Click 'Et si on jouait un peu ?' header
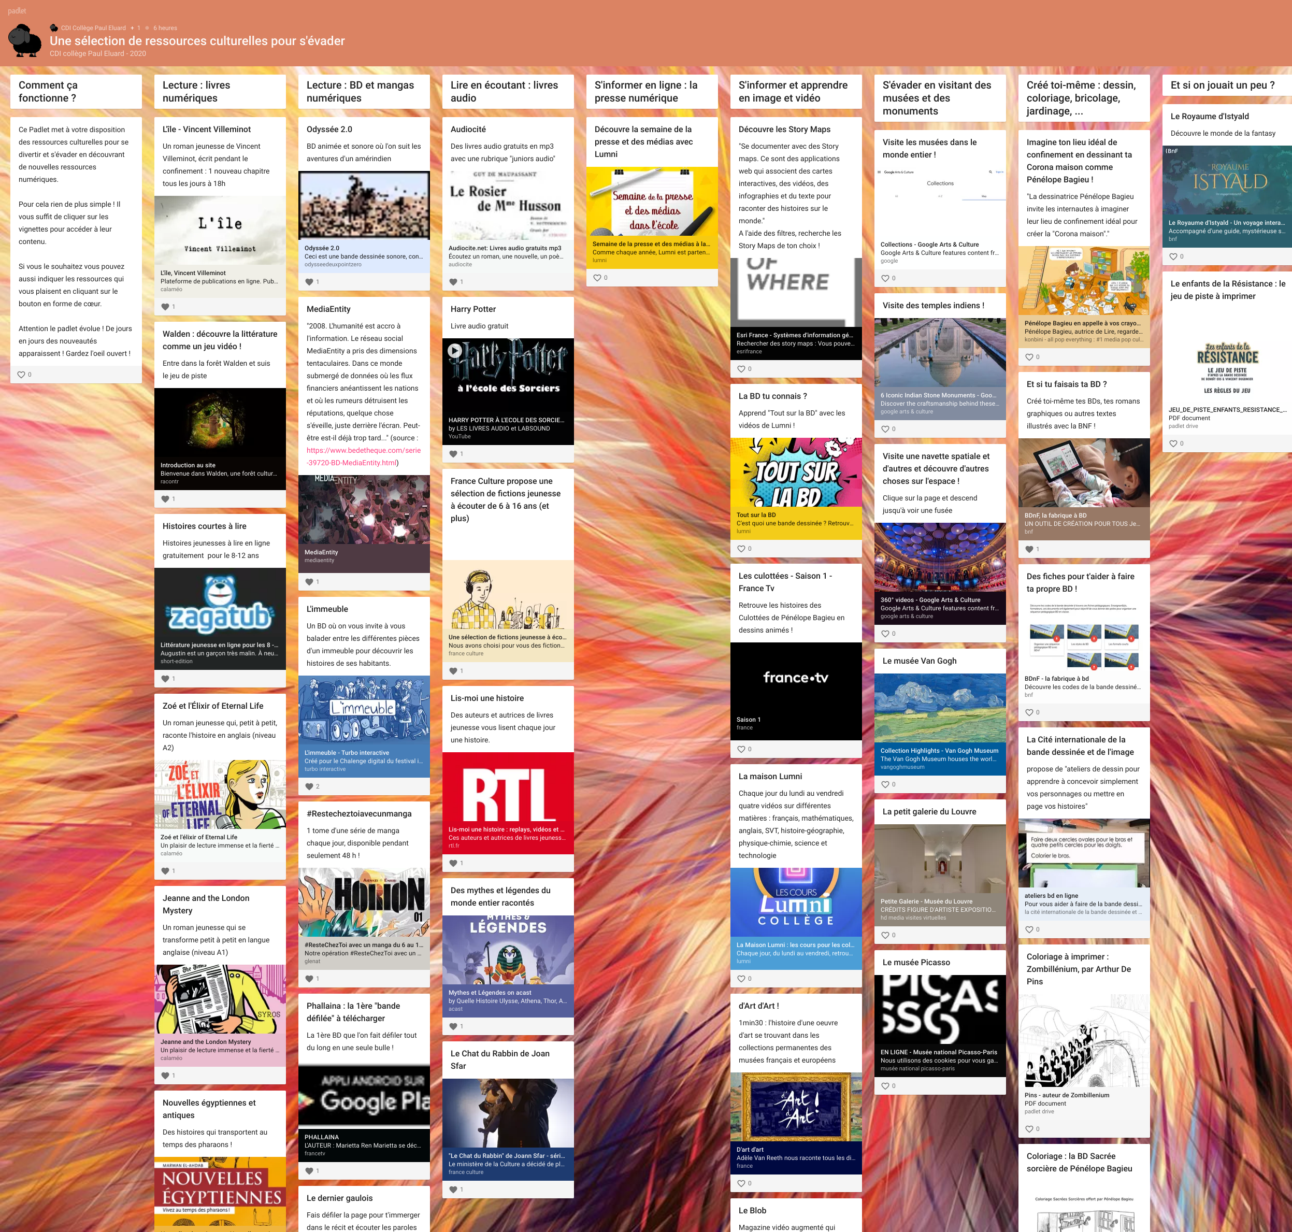1292x1232 pixels. [1228, 85]
